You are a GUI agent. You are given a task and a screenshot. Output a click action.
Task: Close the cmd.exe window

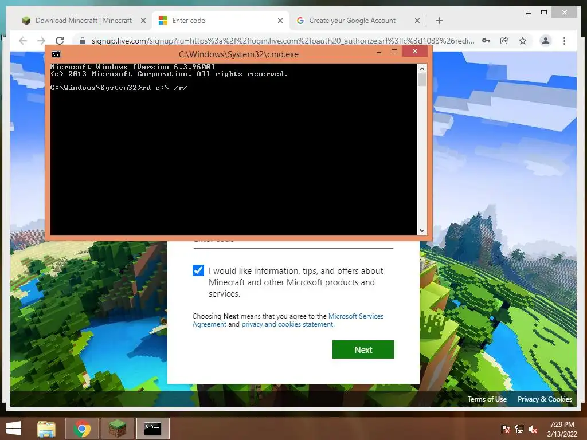pos(415,51)
